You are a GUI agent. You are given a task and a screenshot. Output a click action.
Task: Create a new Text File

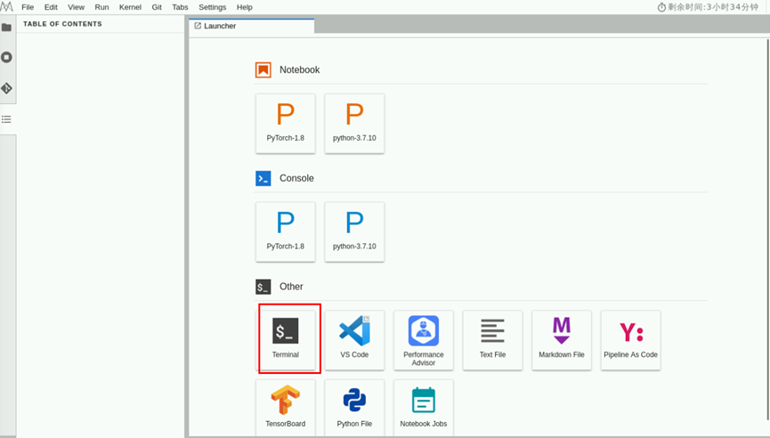tap(492, 340)
